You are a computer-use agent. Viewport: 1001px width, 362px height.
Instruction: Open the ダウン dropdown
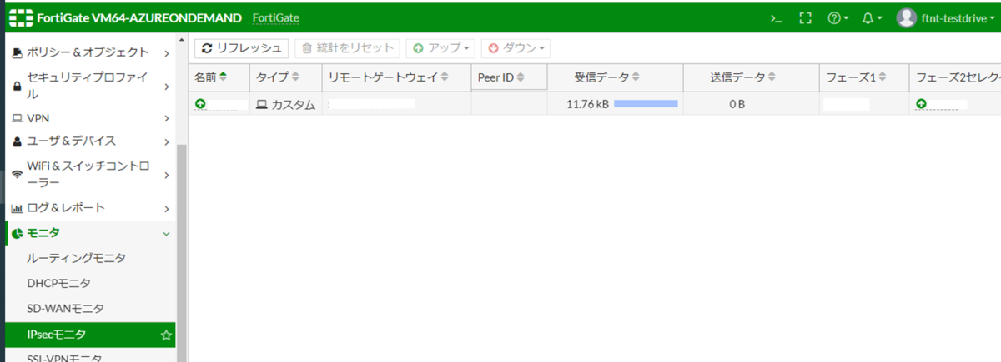coord(516,48)
